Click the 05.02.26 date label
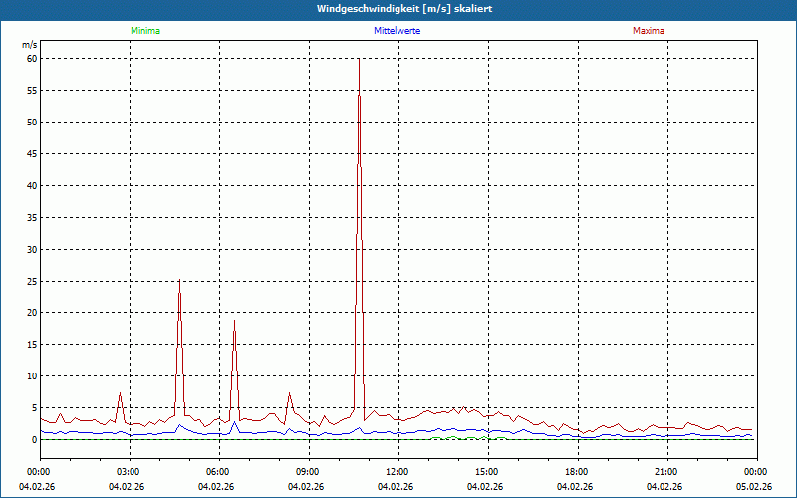This screenshot has width=797, height=498. tap(754, 487)
